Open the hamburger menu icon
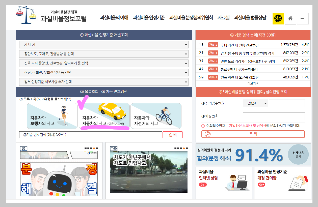Screen dimensions: 318x207 click(303, 18)
